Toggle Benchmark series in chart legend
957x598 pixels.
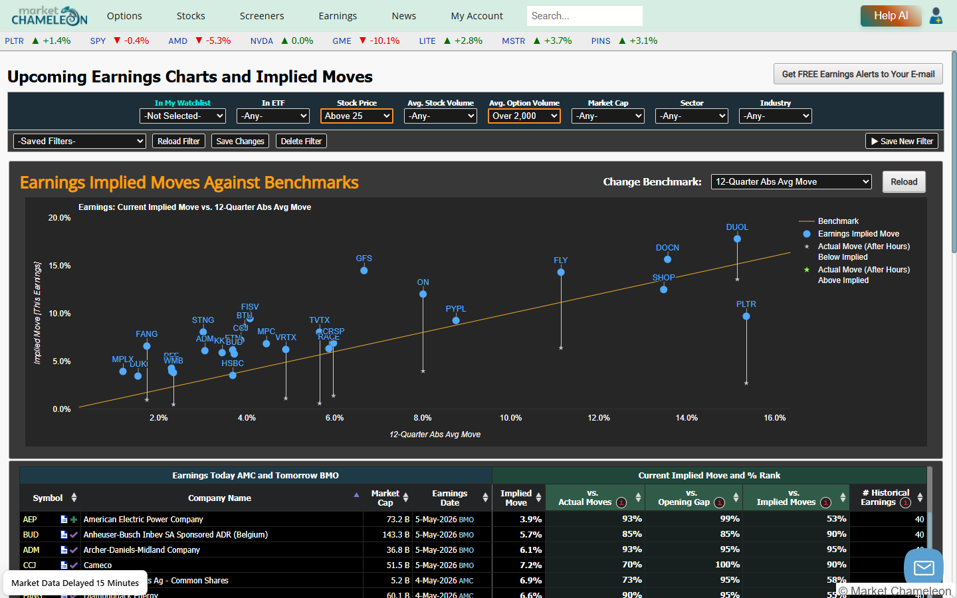(829, 221)
